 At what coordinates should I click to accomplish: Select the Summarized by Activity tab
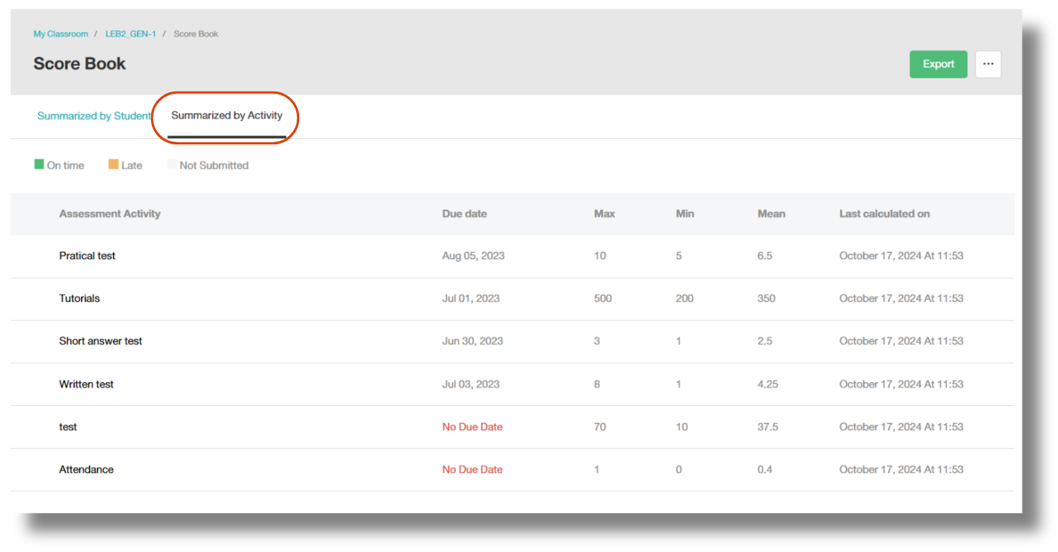point(227,116)
